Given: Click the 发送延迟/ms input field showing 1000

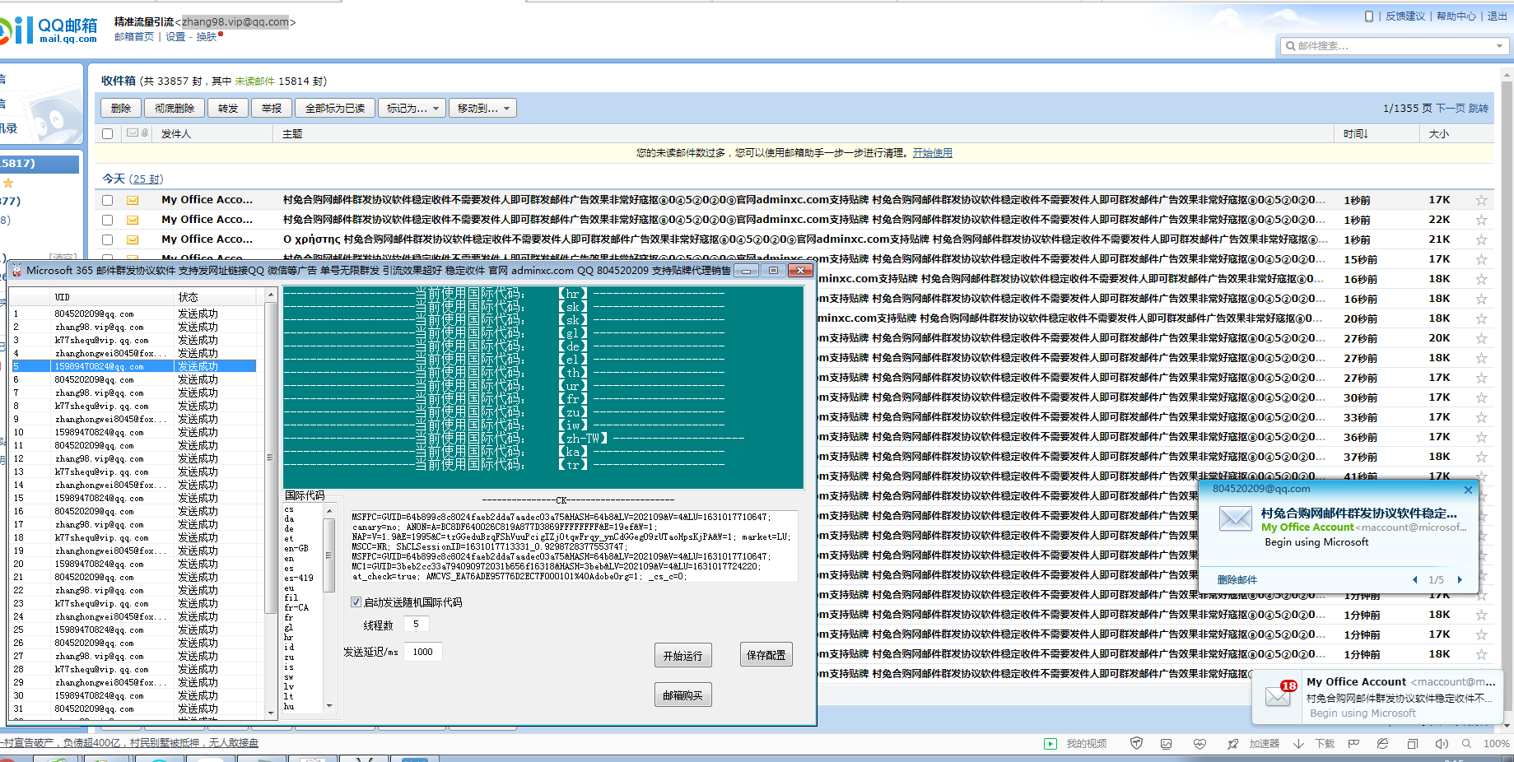Looking at the screenshot, I should [x=422, y=651].
